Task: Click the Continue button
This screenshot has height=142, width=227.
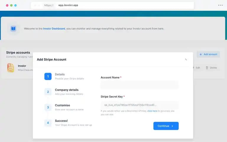Action: [166, 126]
